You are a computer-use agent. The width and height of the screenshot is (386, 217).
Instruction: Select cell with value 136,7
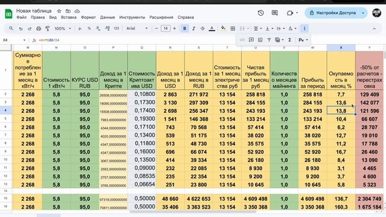[341, 199]
